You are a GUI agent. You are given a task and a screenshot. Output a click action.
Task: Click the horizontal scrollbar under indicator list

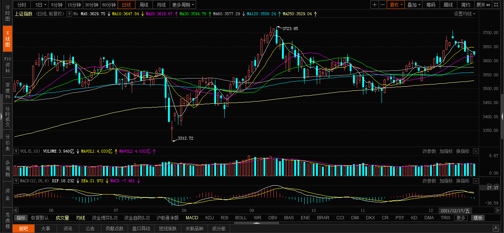(256, 223)
